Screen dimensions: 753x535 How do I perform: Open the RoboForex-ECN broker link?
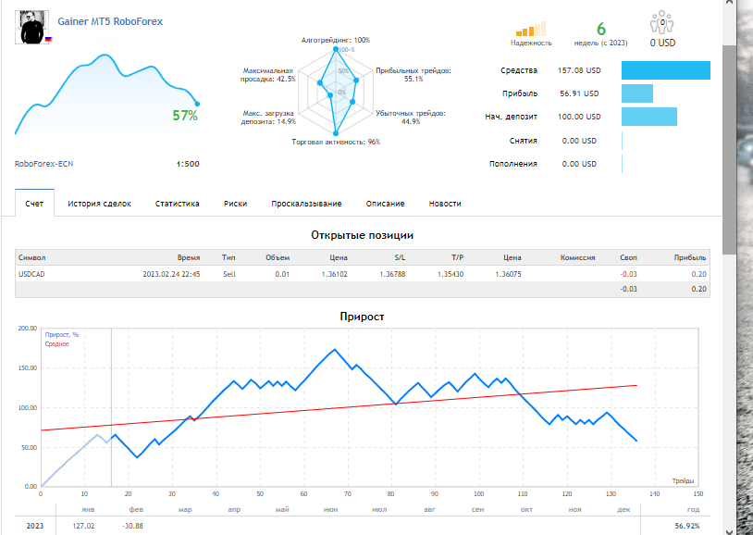point(44,164)
